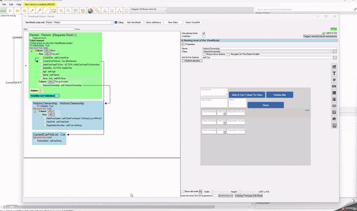Click the search-with-gear toolbar icon

click(98, 11)
